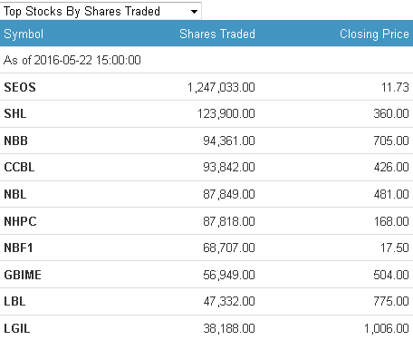Viewport: 413px width, 340px height.
Task: Click the Shares Traded column header
Action: 217,34
